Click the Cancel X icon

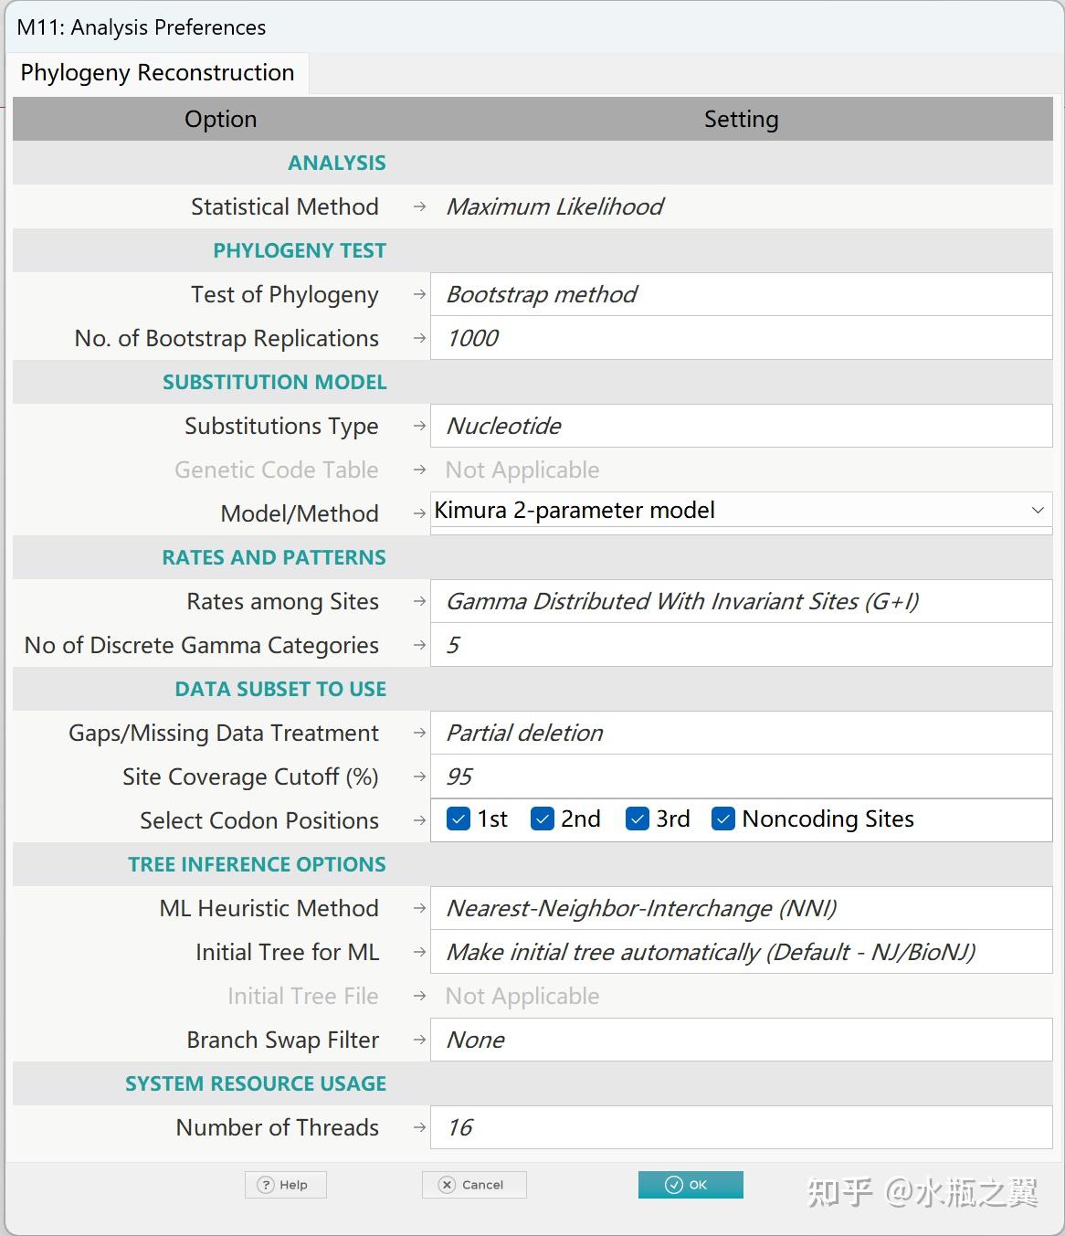447,1185
